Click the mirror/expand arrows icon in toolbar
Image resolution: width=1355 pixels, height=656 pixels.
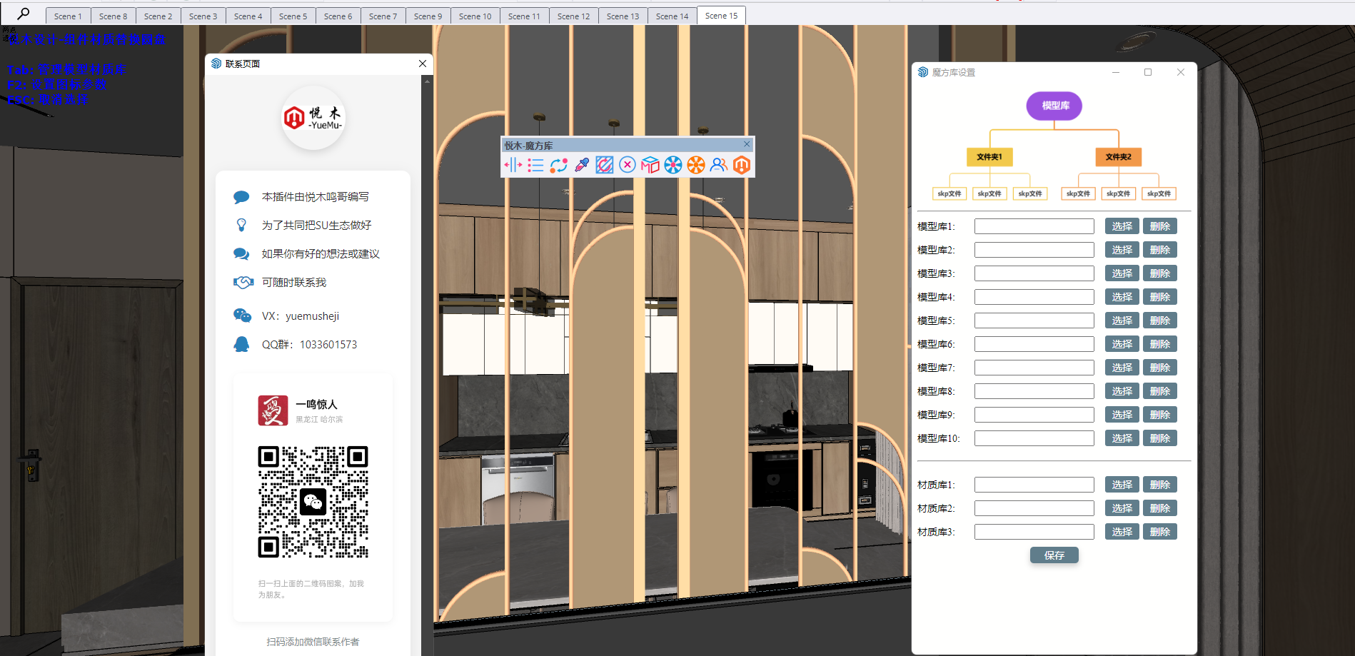(513, 166)
